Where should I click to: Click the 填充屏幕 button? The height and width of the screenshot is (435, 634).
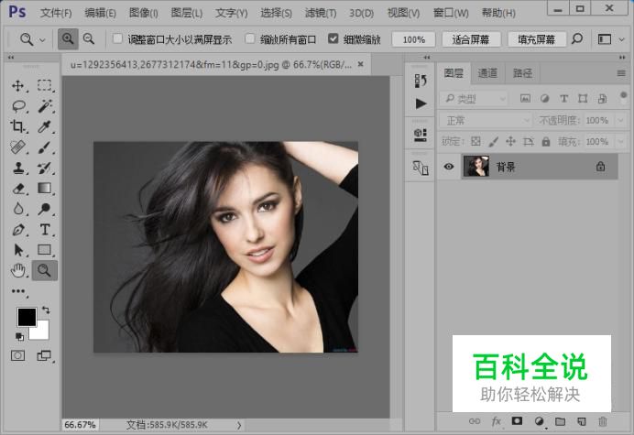point(535,39)
